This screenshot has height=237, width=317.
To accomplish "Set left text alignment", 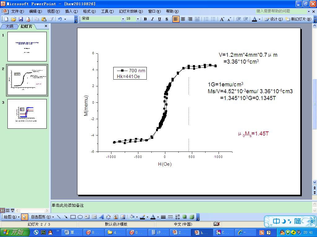I will click(x=176, y=19).
